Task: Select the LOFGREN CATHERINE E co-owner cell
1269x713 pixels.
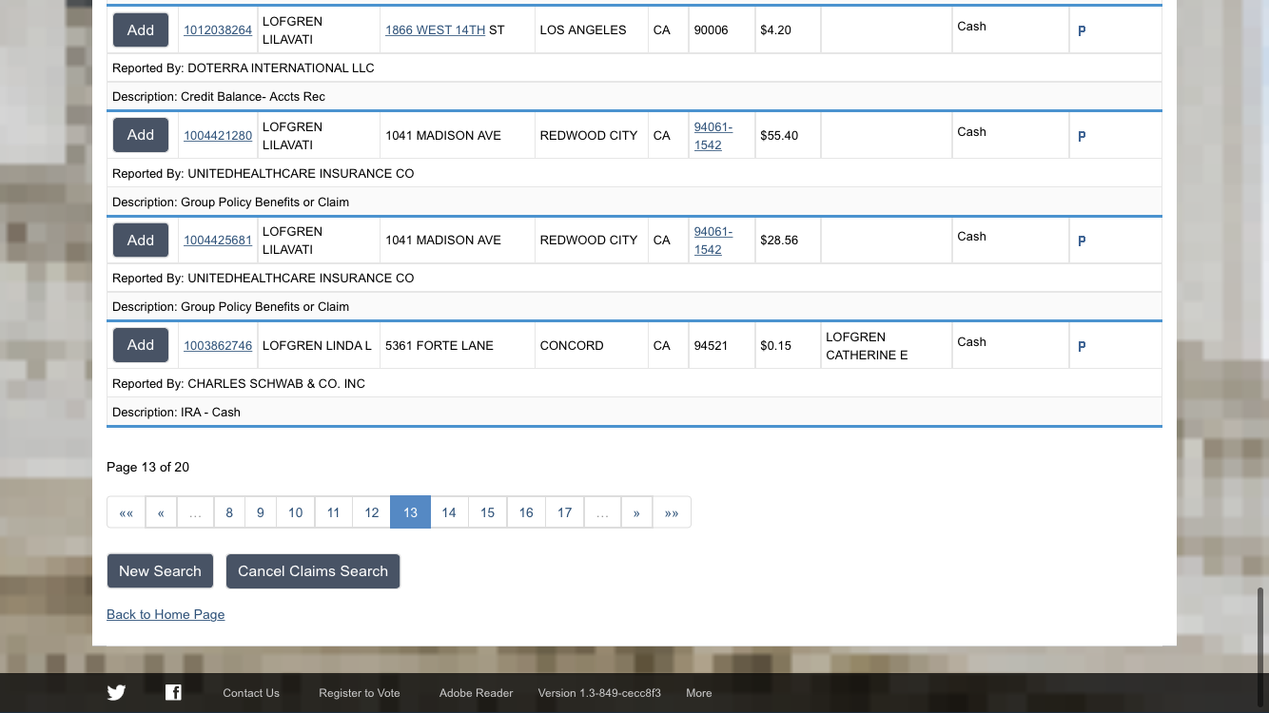Action: (x=887, y=346)
